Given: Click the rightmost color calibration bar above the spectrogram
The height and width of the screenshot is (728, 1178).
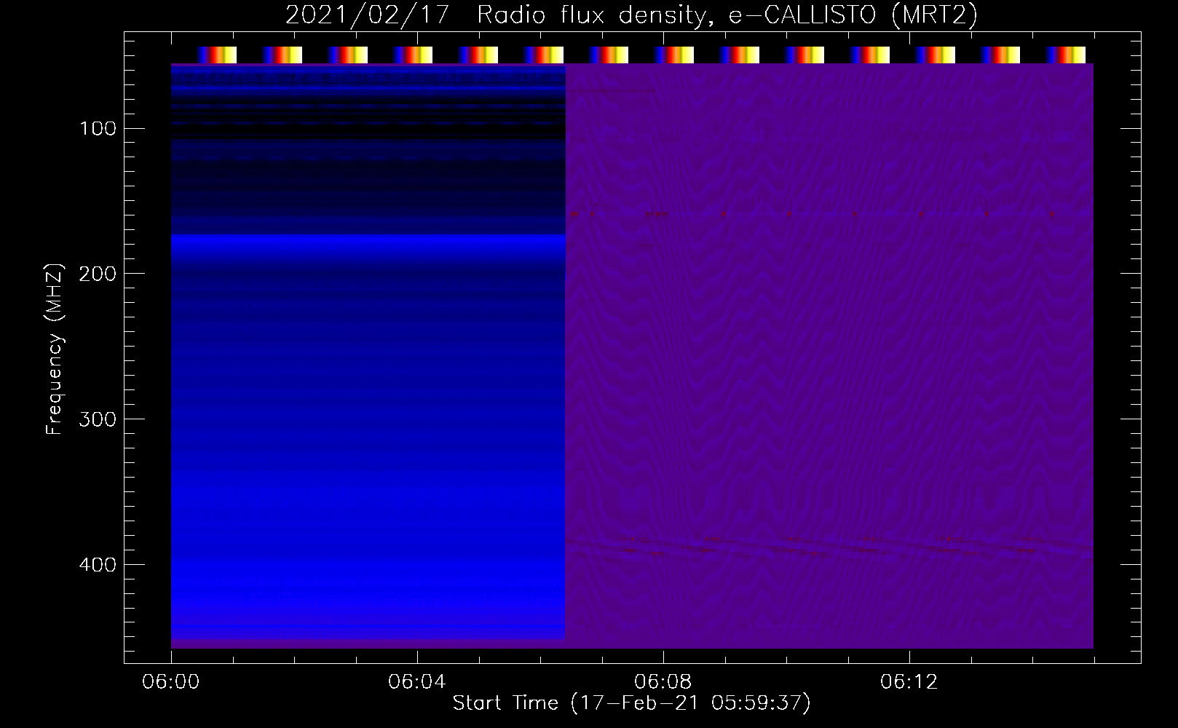Looking at the screenshot, I should pyautogui.click(x=1066, y=55).
